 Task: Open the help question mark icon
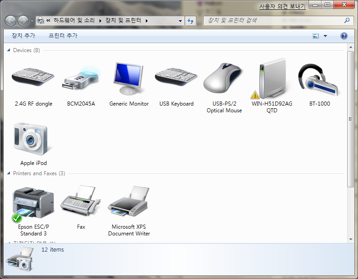click(x=344, y=36)
